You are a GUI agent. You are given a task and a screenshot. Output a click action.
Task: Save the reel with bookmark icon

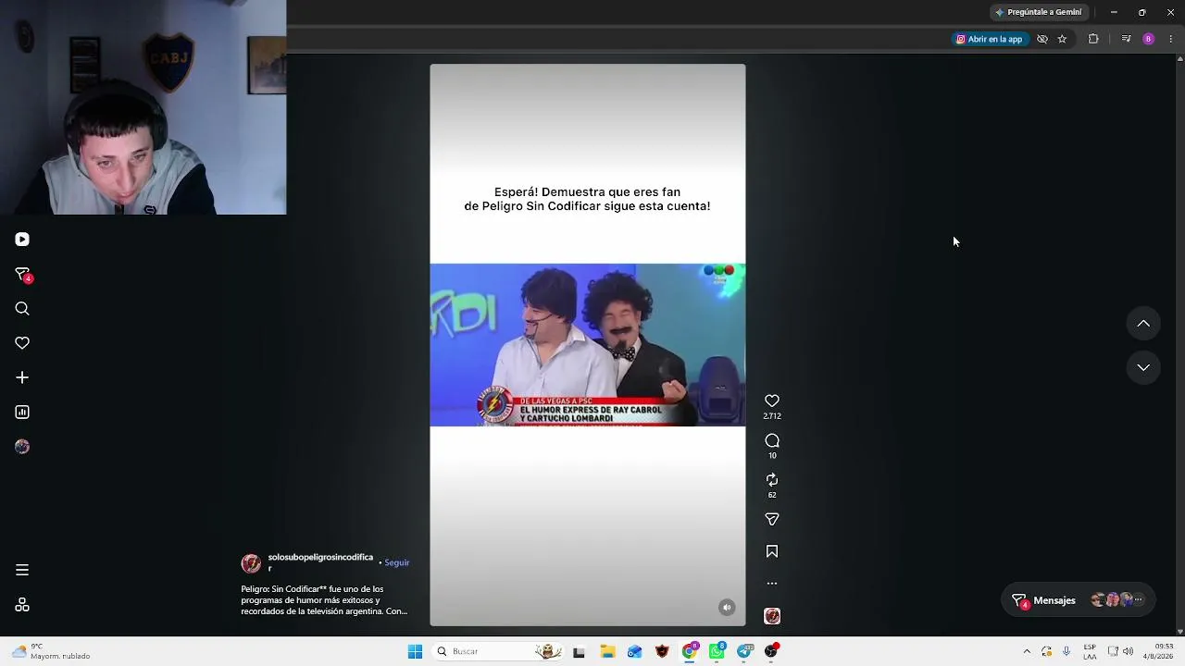pos(772,551)
